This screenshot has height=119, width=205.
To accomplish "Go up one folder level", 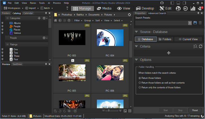I will click(x=69, y=21).
